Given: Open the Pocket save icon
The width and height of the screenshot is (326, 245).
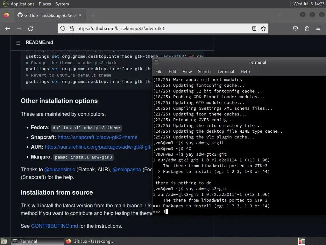Looking at the screenshot, I should (x=295, y=28).
